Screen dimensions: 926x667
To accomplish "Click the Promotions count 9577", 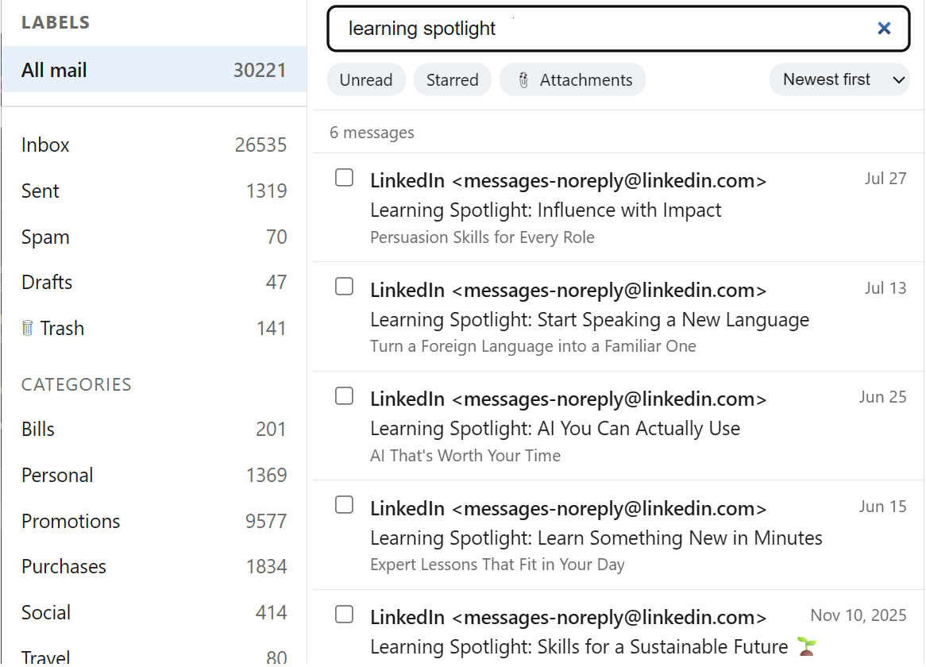I will coord(266,521).
